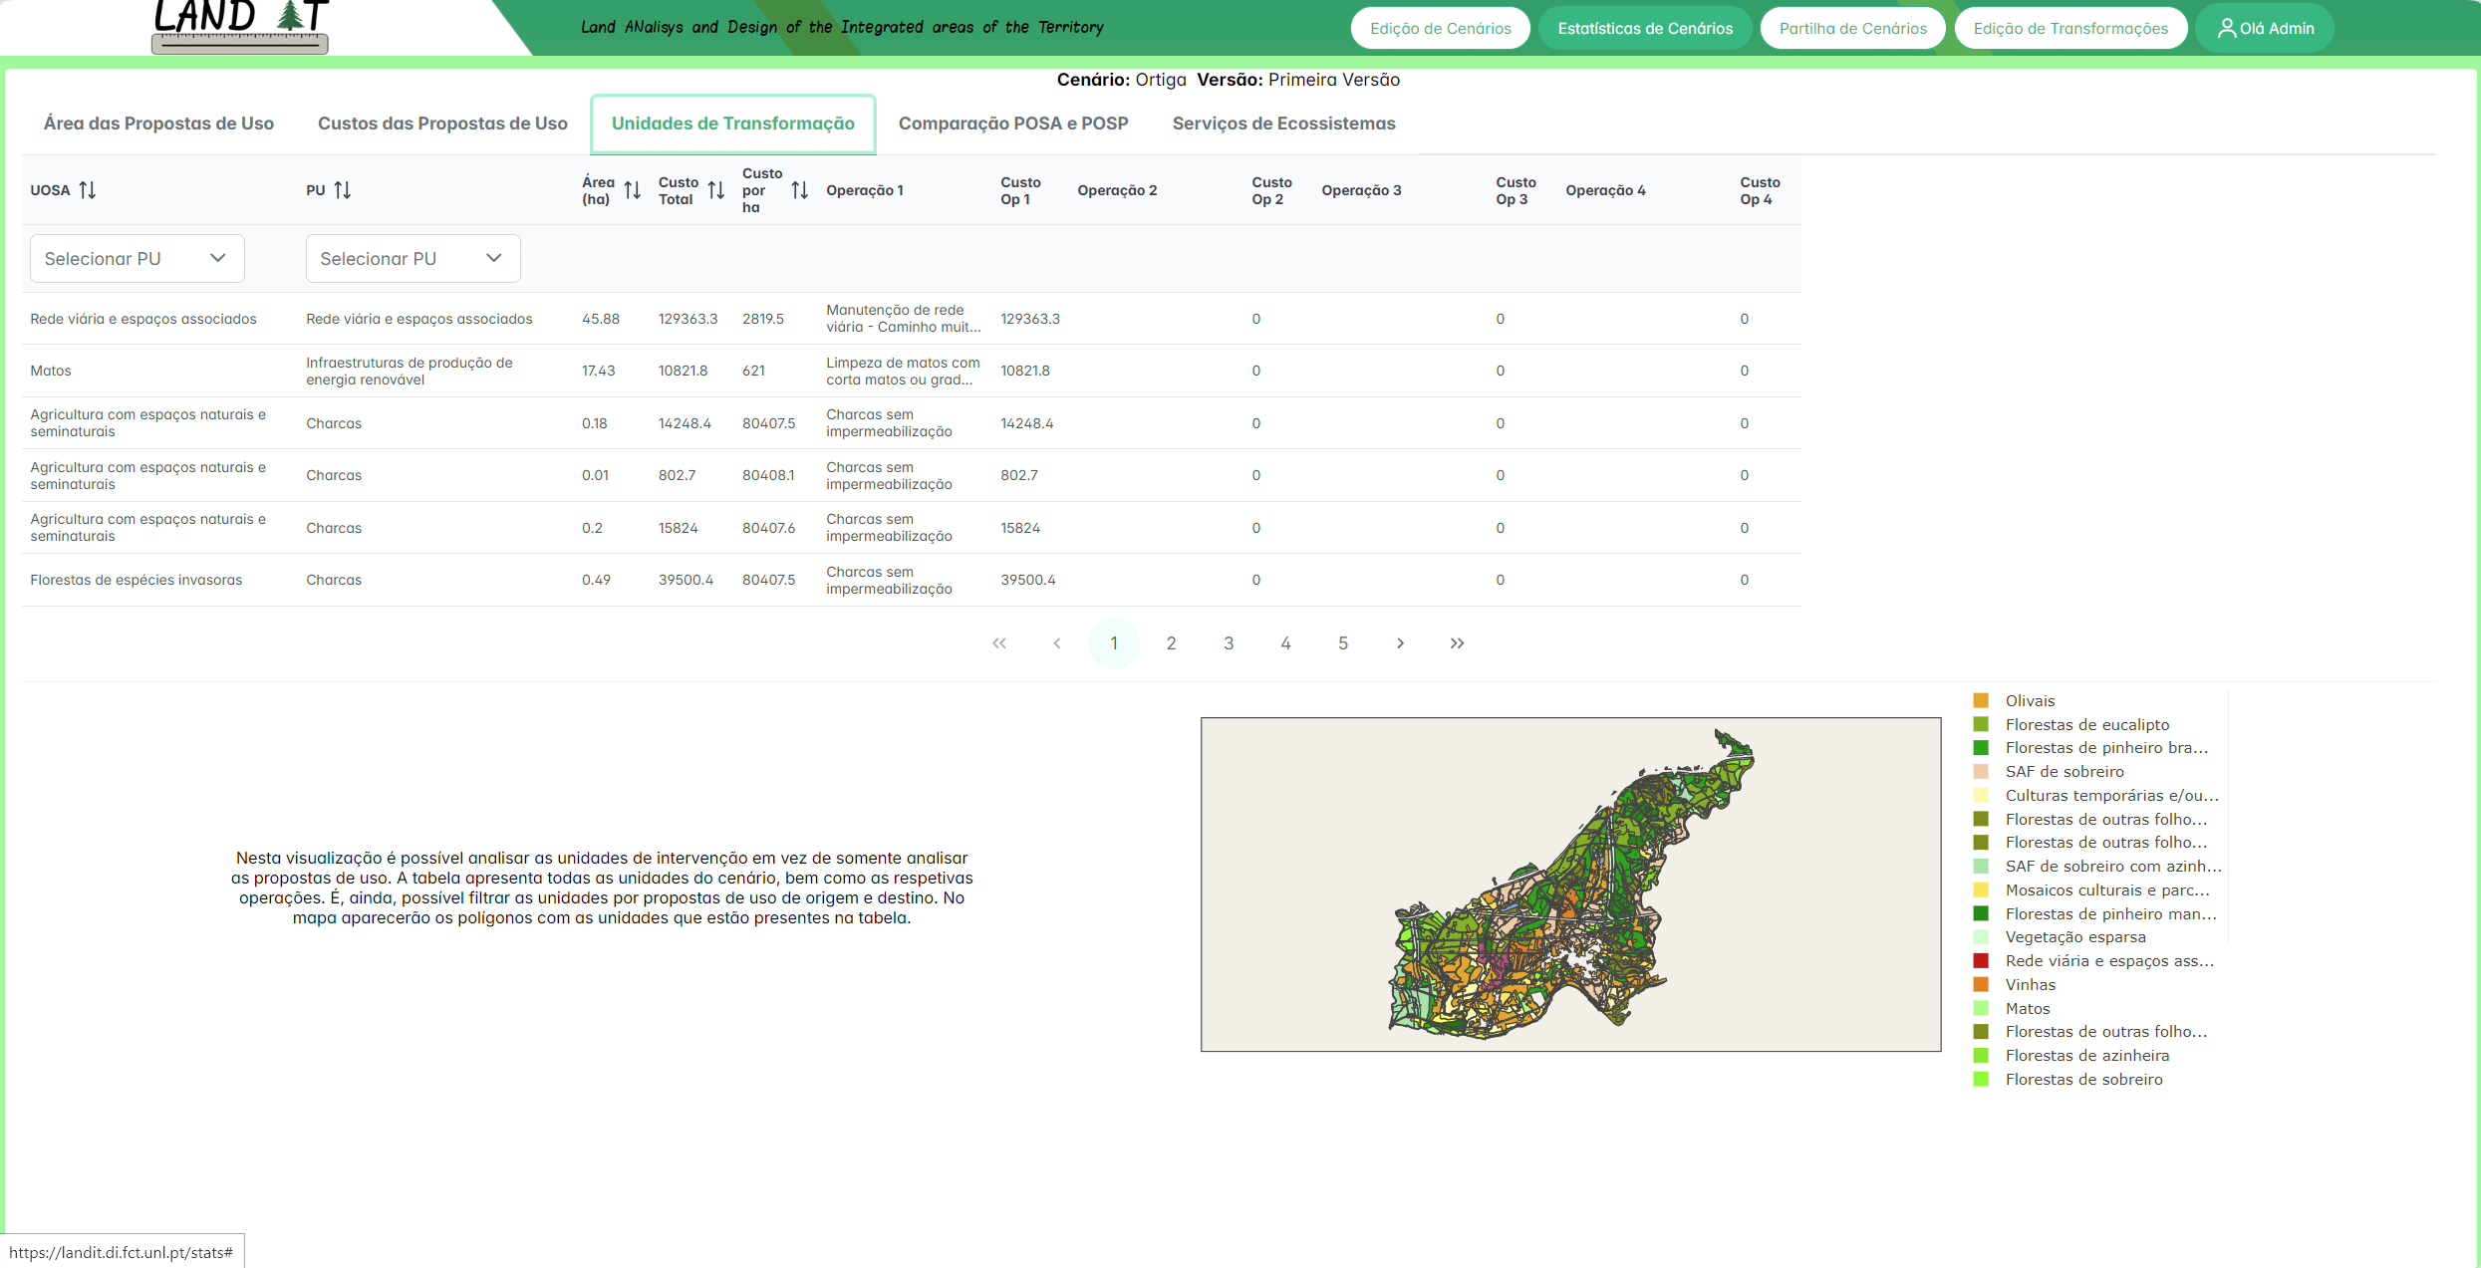Switch to Custos das Propostas de Uso tab
The image size is (2481, 1268).
[x=442, y=124]
